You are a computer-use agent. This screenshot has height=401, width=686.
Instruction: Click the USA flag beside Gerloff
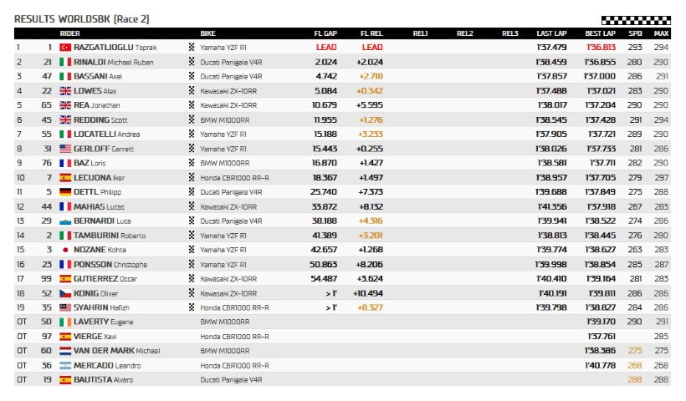[x=65, y=149]
